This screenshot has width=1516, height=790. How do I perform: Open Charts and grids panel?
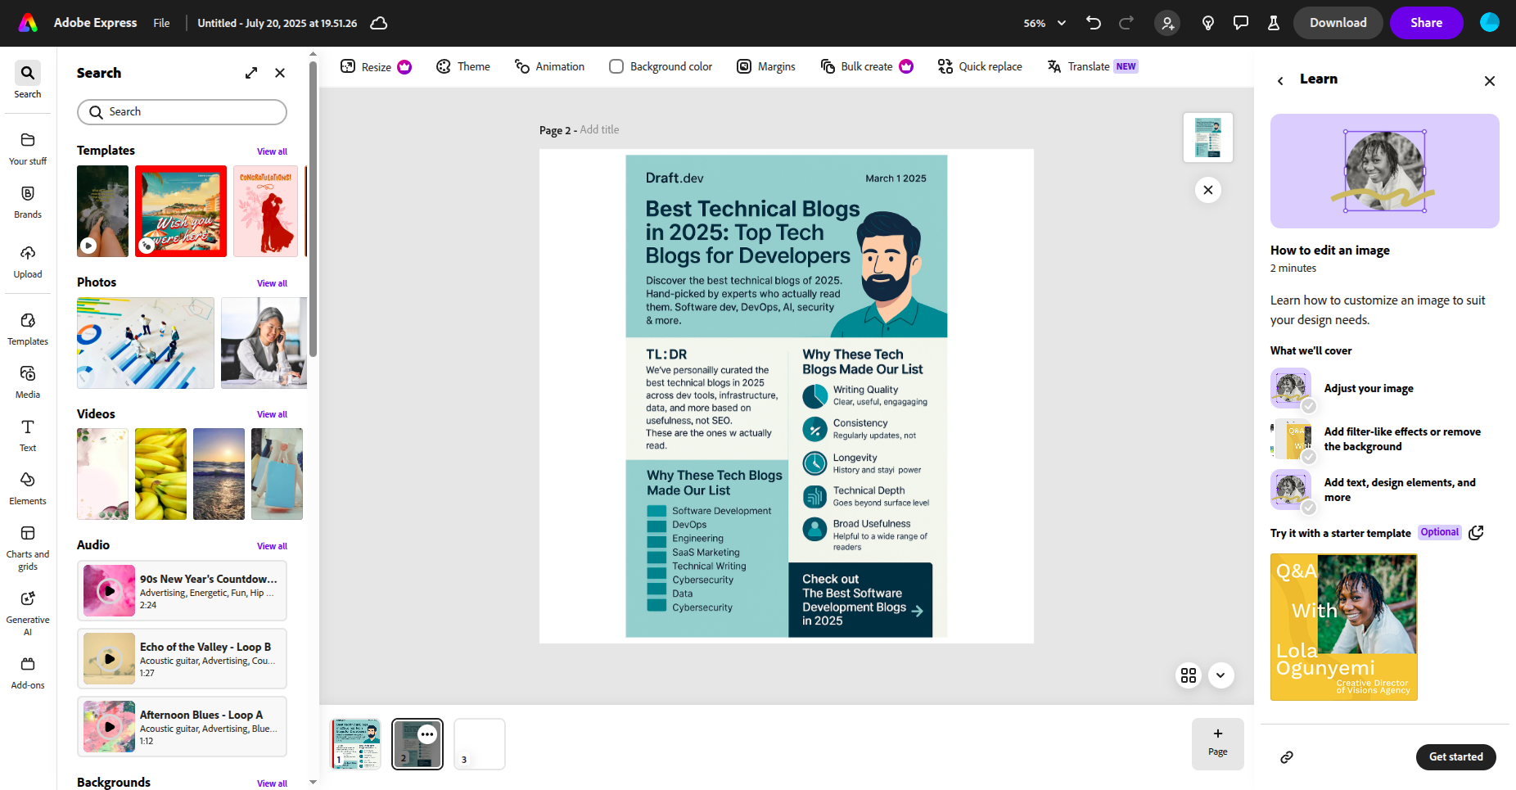tap(28, 547)
